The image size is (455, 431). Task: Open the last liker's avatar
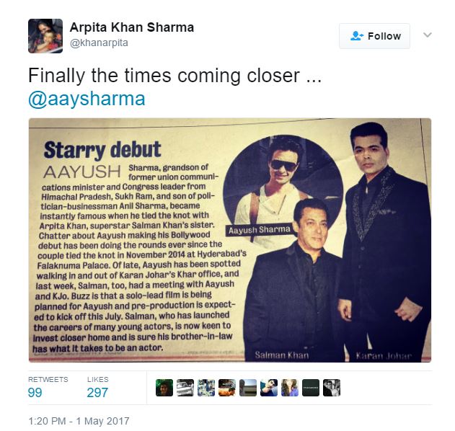pos(332,388)
